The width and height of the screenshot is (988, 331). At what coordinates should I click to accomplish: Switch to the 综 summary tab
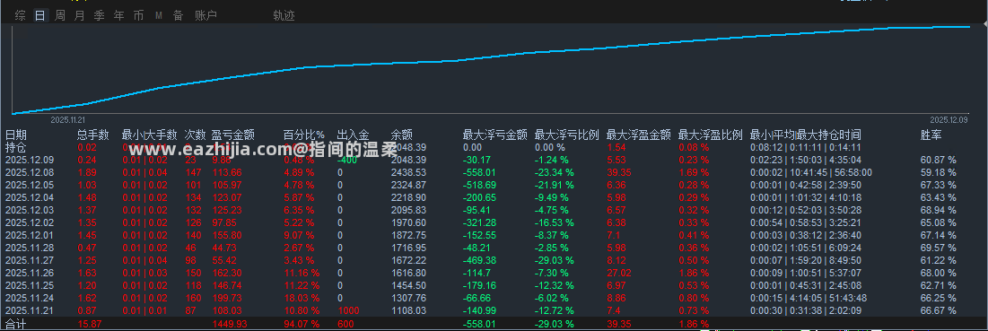click(x=21, y=16)
